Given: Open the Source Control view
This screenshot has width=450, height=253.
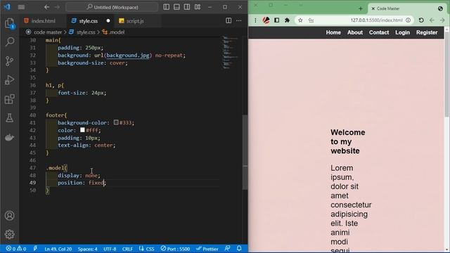Looking at the screenshot, I should pos(9,61).
